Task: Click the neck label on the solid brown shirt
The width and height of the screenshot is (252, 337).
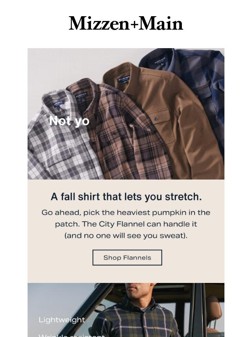Action: click(x=124, y=79)
